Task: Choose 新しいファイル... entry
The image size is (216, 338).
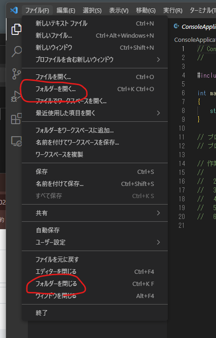Action: click(95, 36)
